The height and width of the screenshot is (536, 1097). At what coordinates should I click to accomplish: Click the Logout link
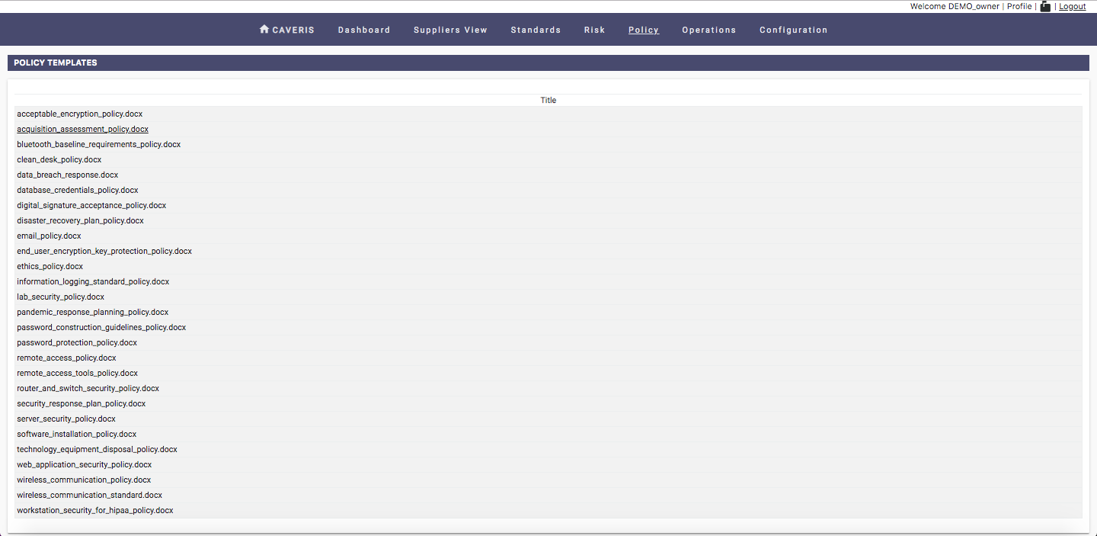[x=1073, y=6]
